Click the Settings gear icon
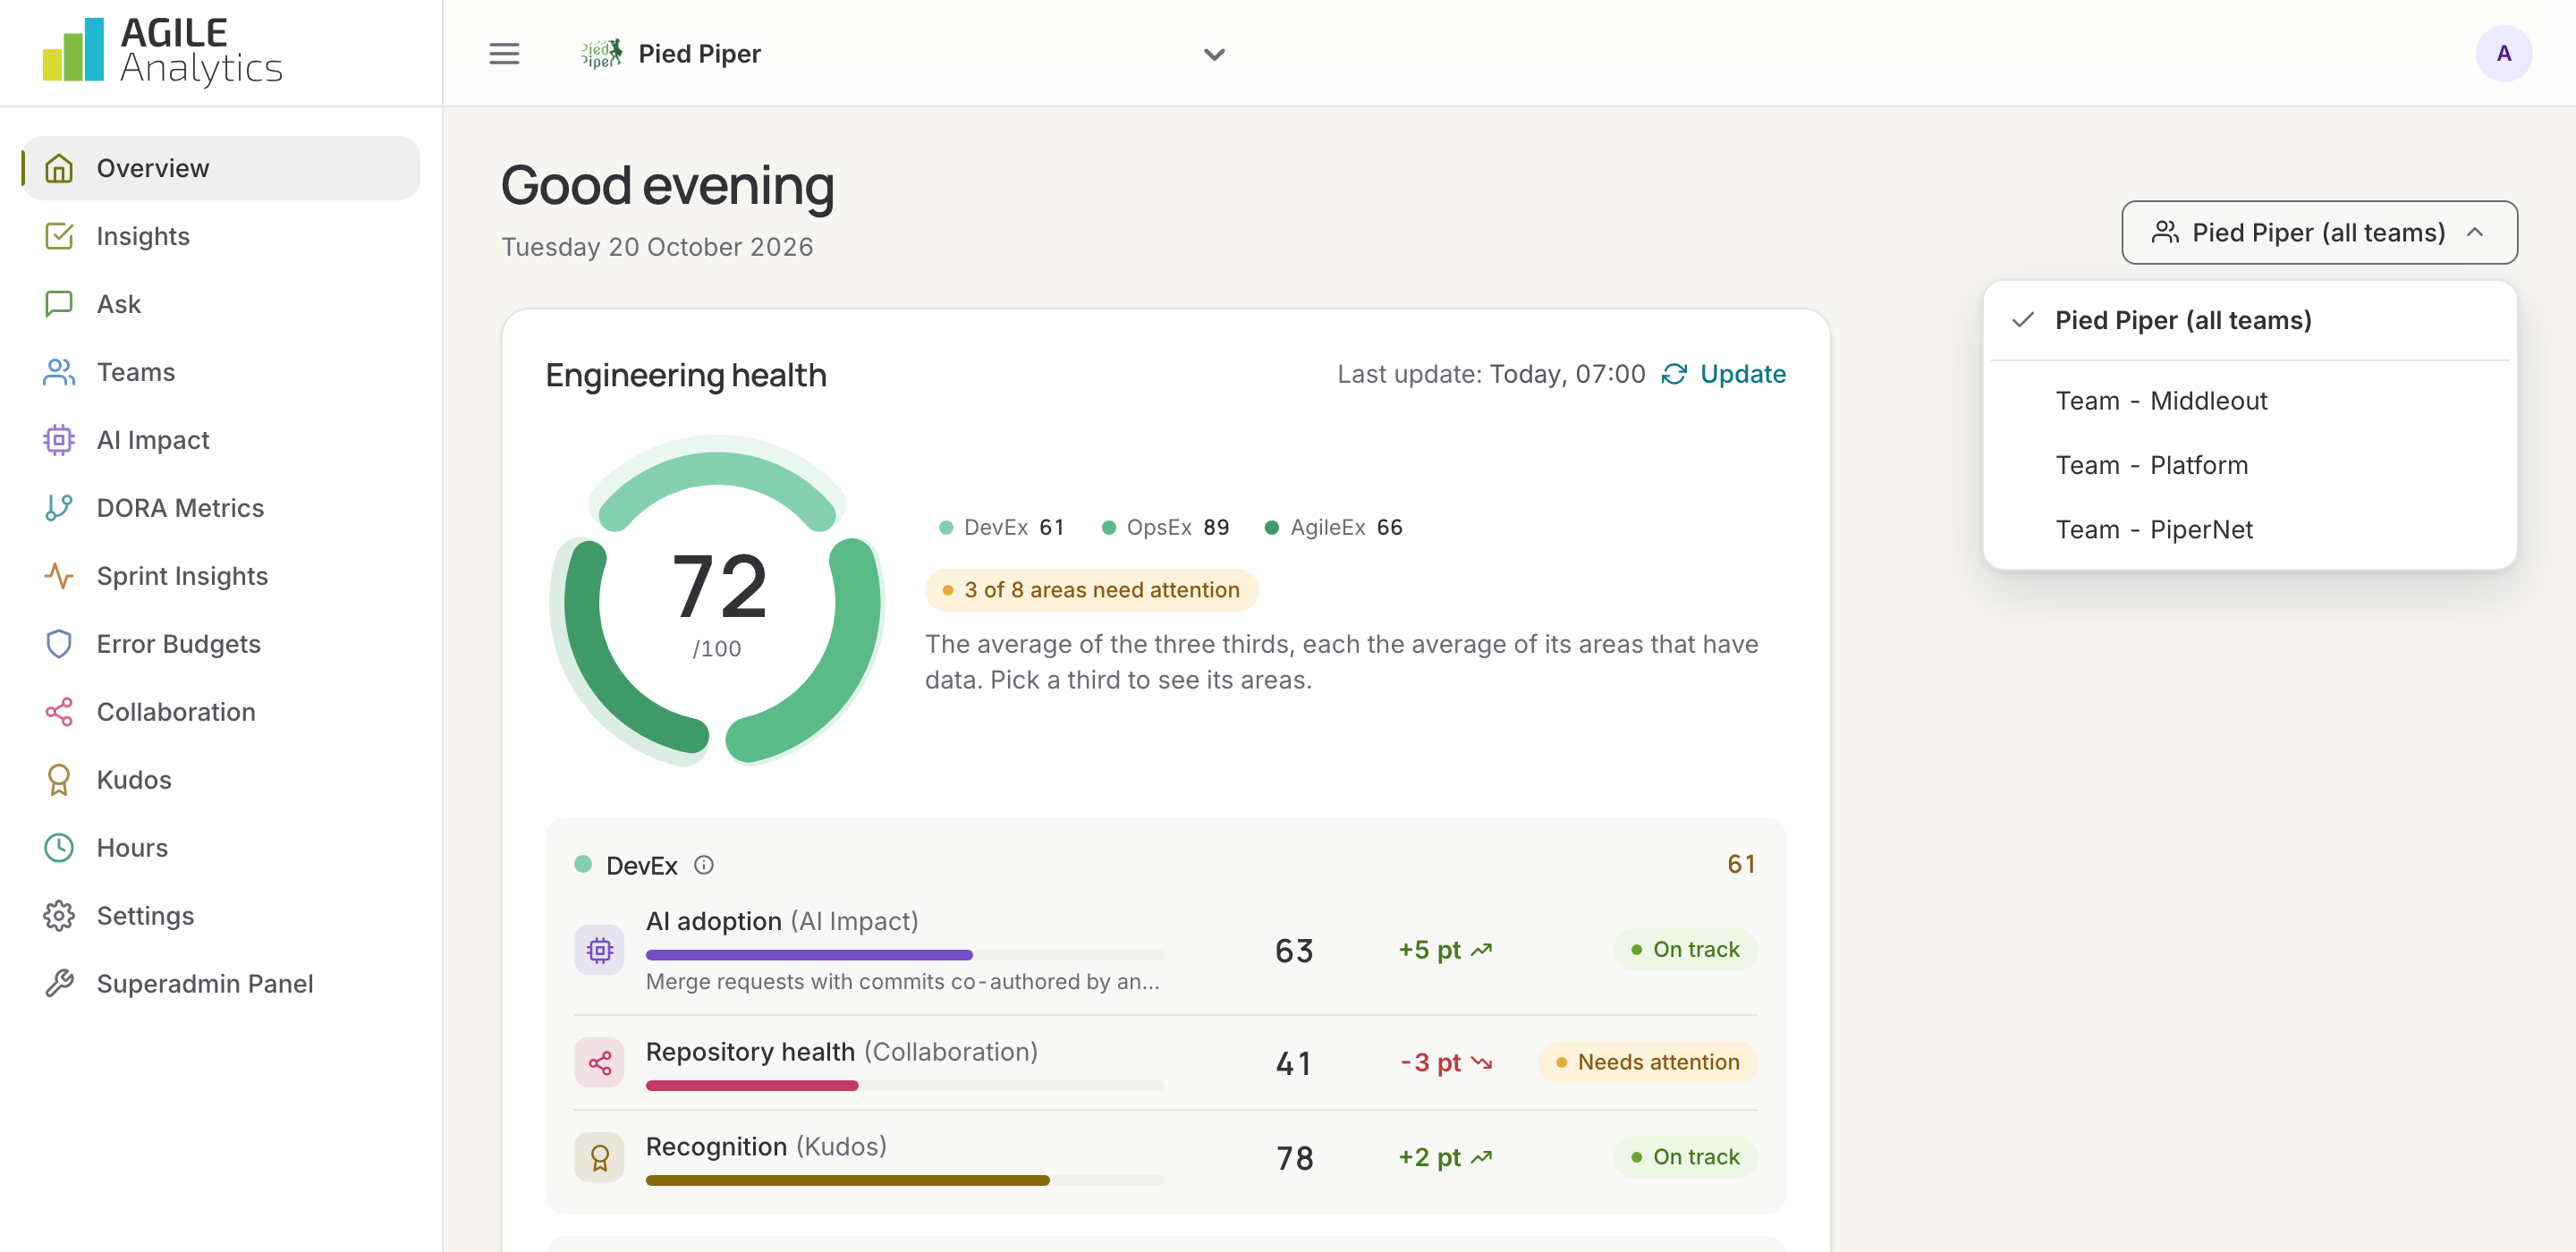 click(x=59, y=916)
